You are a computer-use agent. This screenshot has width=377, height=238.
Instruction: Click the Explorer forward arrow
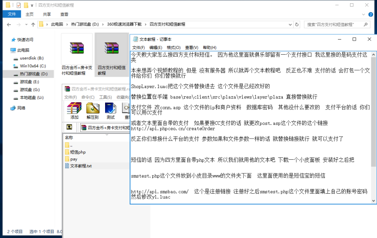[18, 25]
